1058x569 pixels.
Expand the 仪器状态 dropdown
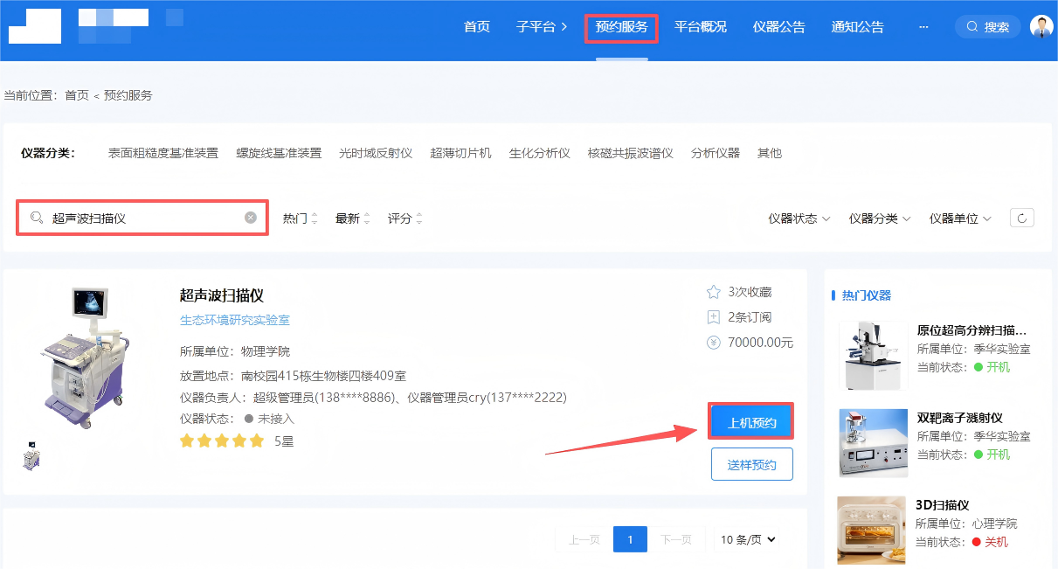[799, 219]
